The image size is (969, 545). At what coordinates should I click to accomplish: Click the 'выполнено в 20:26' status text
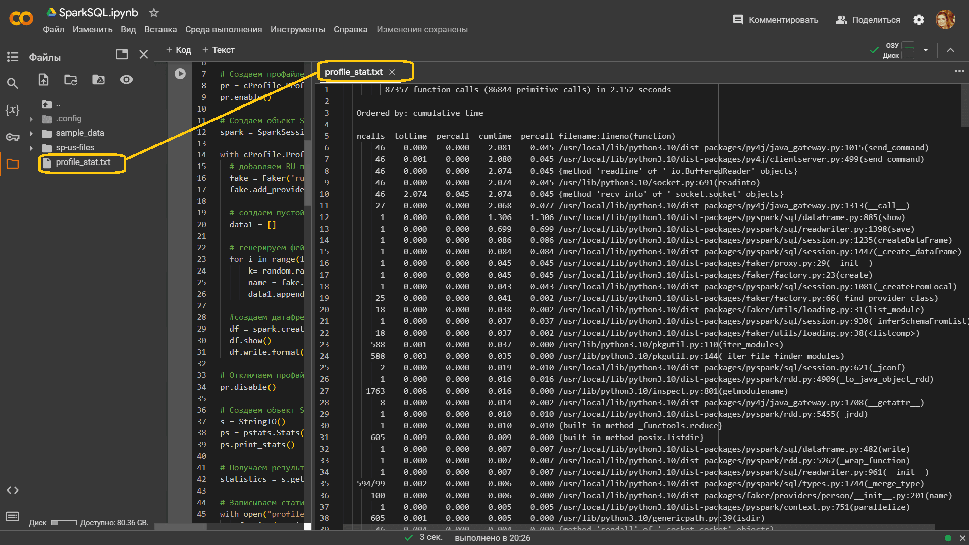tap(493, 538)
